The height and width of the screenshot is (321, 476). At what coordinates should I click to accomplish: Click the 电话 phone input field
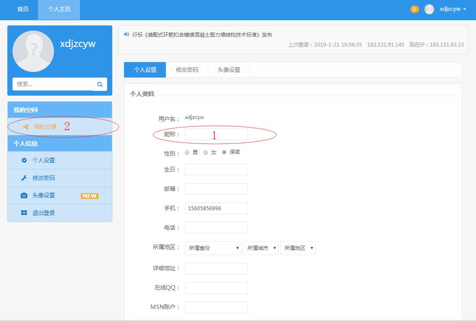tap(216, 228)
